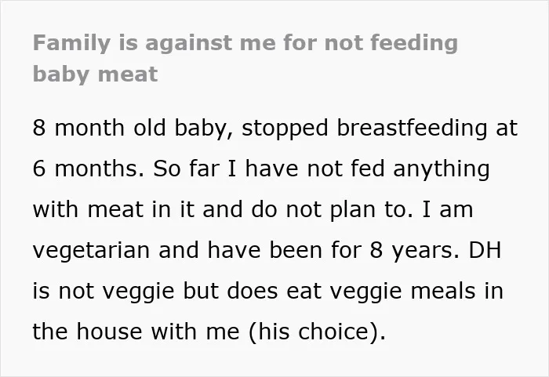Click the word "anything" in the second line
The height and width of the screenshot is (377, 549).
click(441, 169)
